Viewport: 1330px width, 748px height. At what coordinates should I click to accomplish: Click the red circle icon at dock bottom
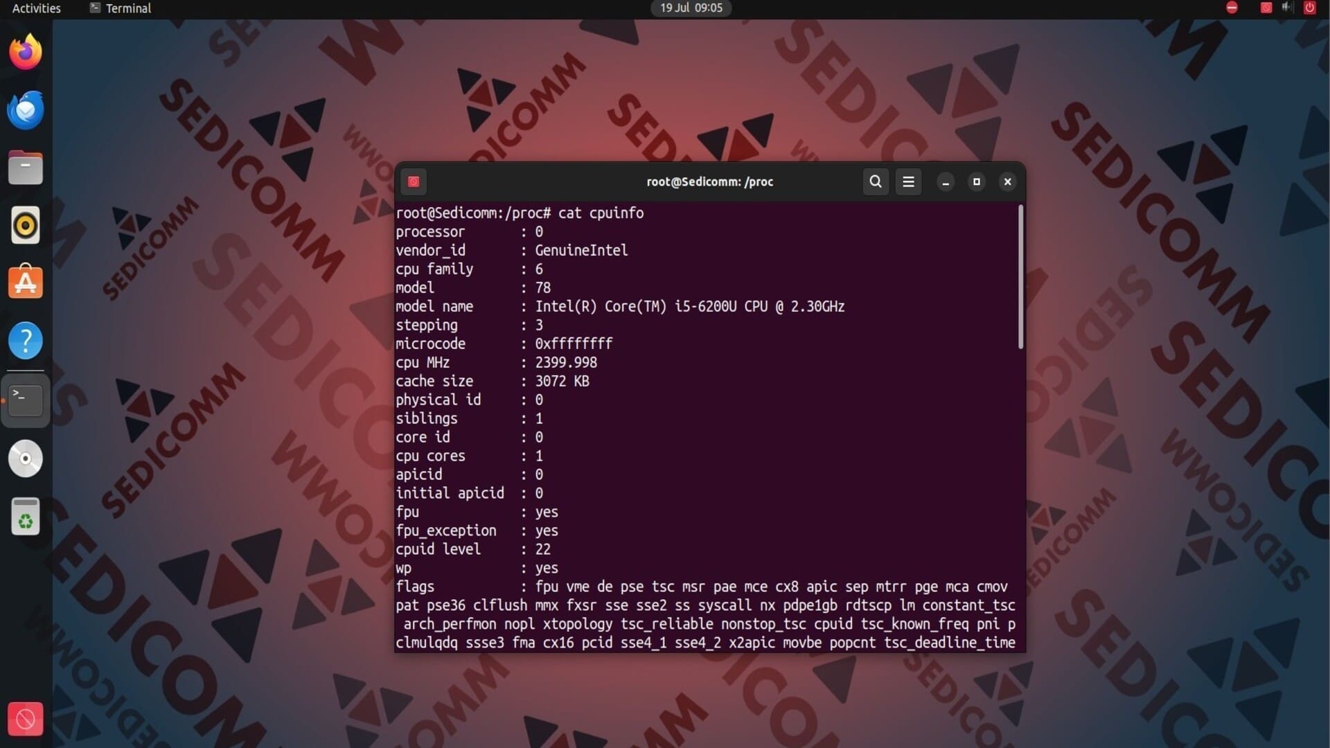point(26,719)
